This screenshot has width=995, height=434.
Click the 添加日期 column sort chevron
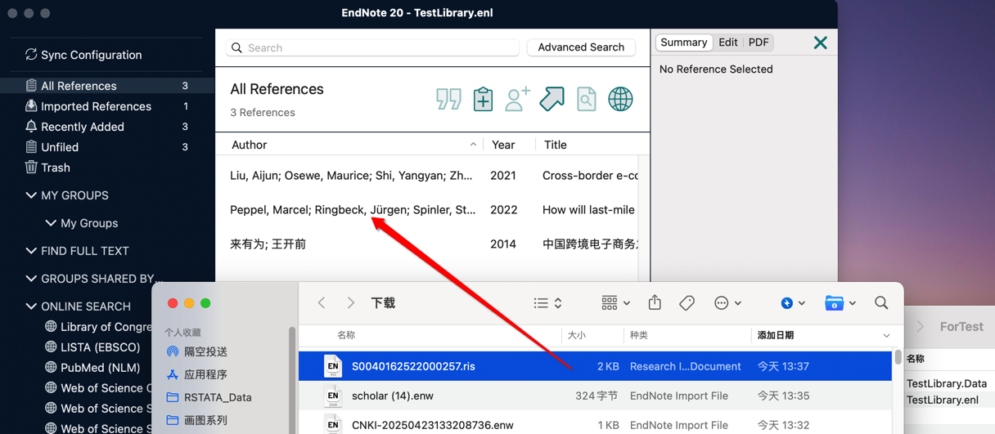click(x=886, y=336)
